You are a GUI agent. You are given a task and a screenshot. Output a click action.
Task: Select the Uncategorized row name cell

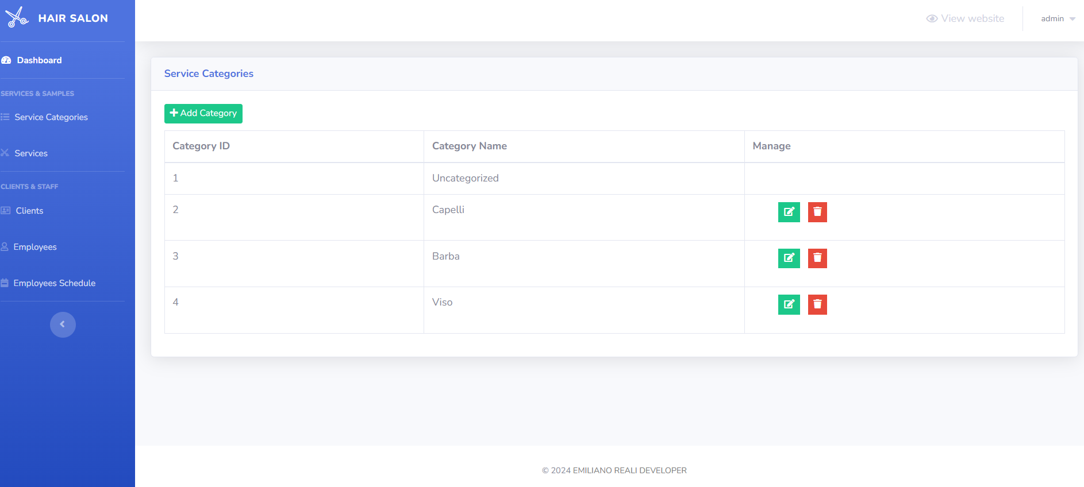[x=465, y=178]
